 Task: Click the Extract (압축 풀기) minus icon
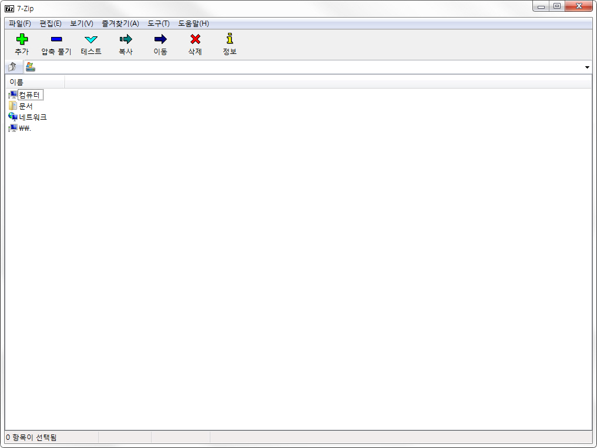(56, 39)
